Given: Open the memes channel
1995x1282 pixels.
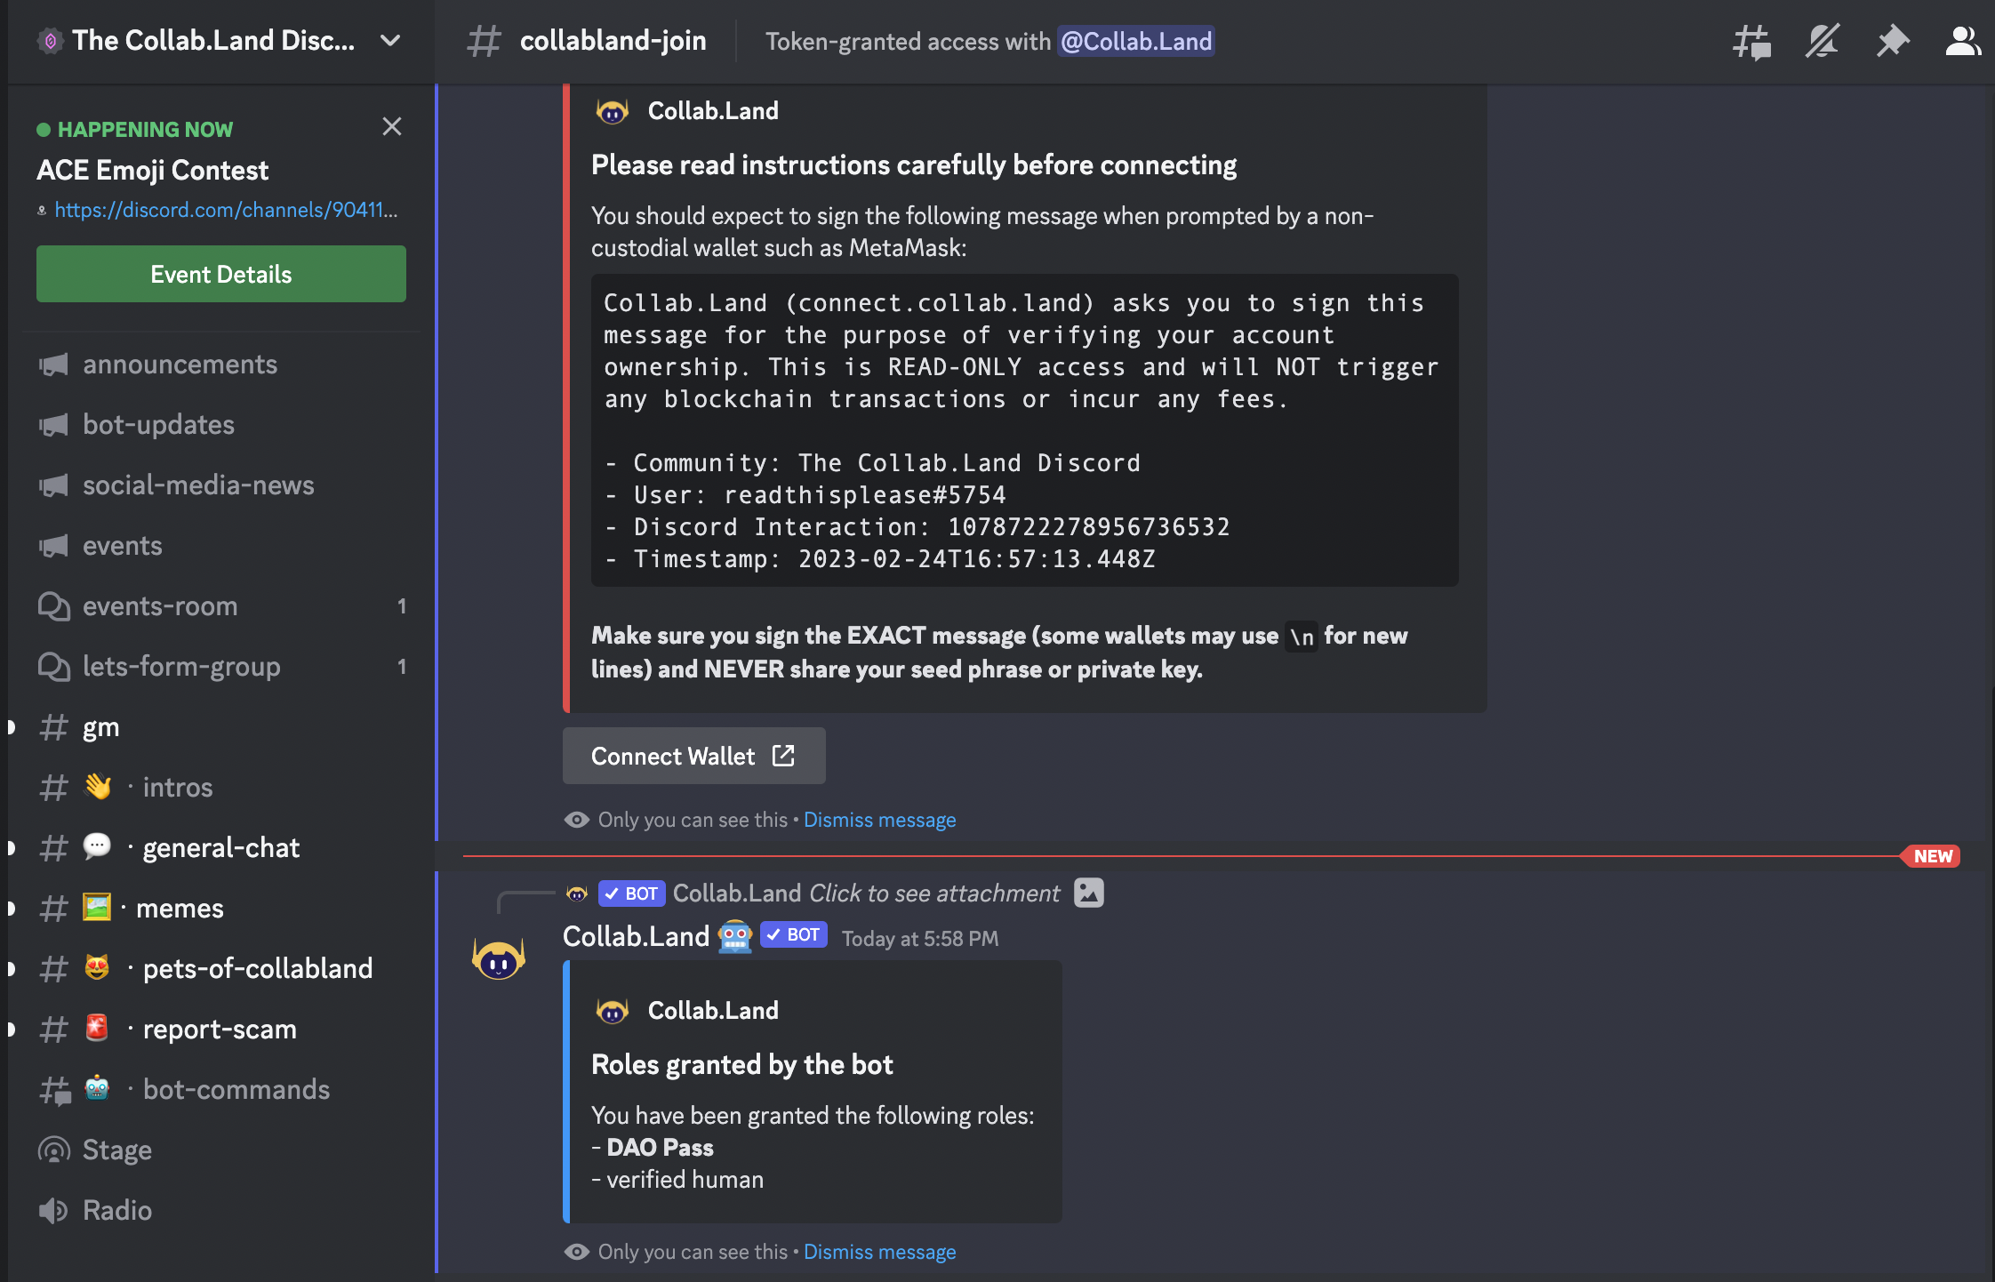Looking at the screenshot, I should (221, 909).
